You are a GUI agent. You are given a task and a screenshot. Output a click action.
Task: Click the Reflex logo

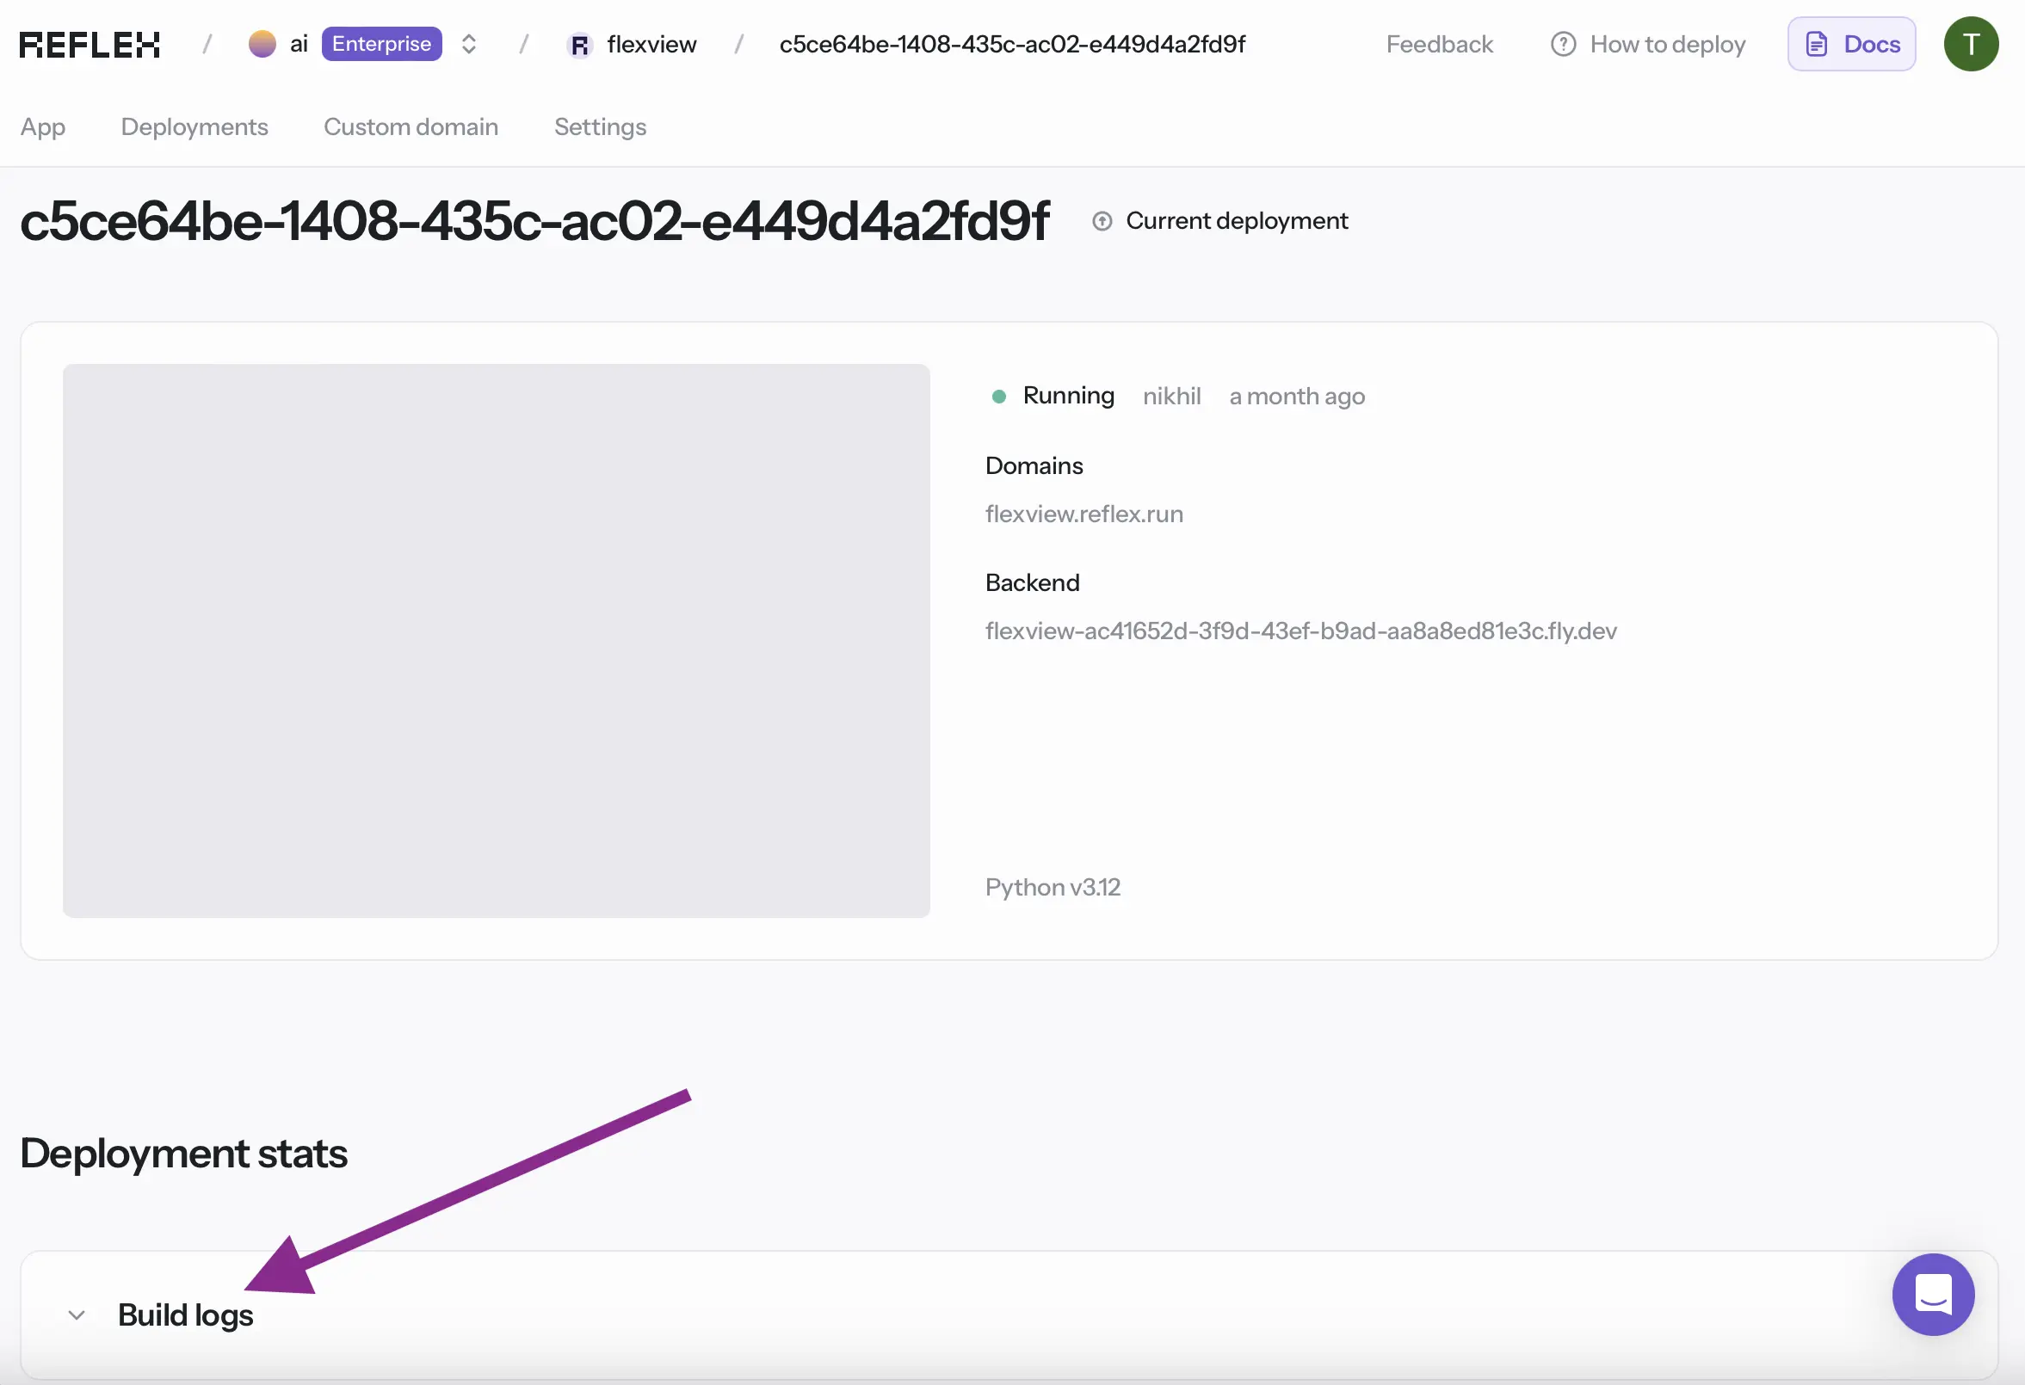click(x=90, y=45)
